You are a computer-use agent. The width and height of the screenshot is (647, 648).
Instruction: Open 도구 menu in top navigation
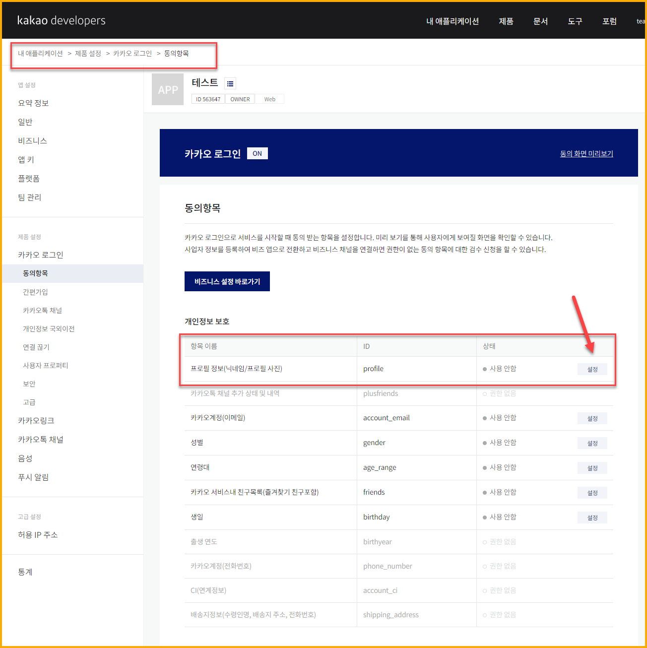pyautogui.click(x=575, y=21)
